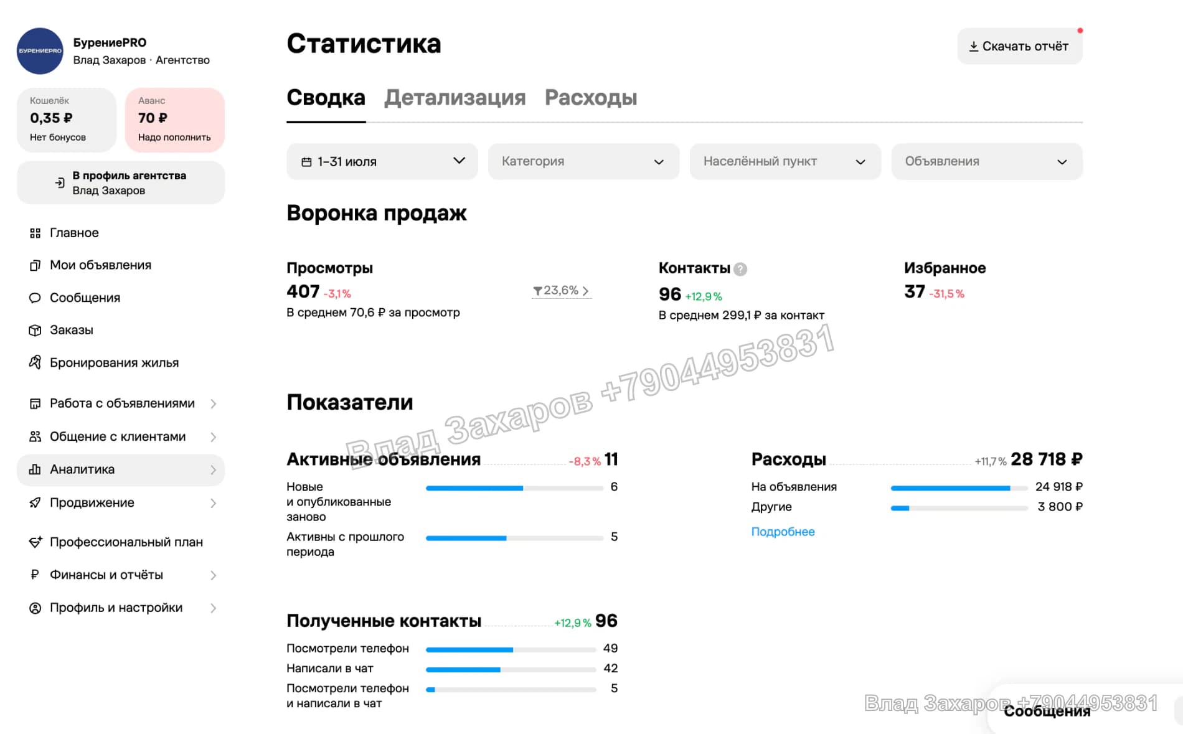Click Сообщения speech bubble icon
This screenshot has width=1183, height=734.
click(x=35, y=298)
